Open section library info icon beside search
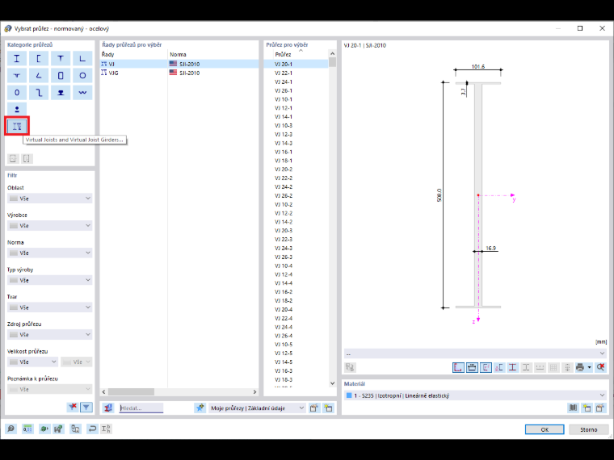614x460 pixels. click(x=108, y=408)
